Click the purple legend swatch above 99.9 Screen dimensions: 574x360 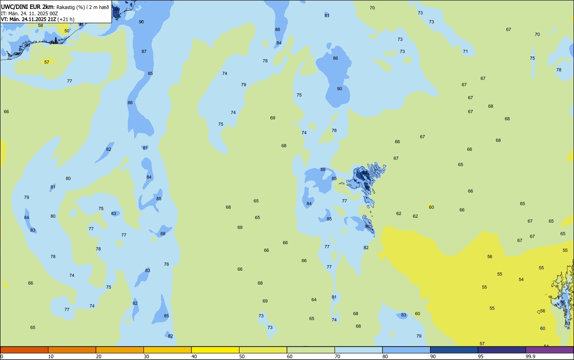click(x=549, y=350)
